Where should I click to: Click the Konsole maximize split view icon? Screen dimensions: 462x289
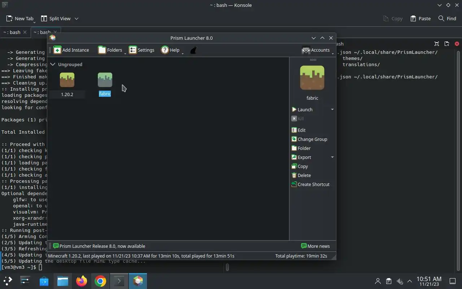(x=437, y=44)
